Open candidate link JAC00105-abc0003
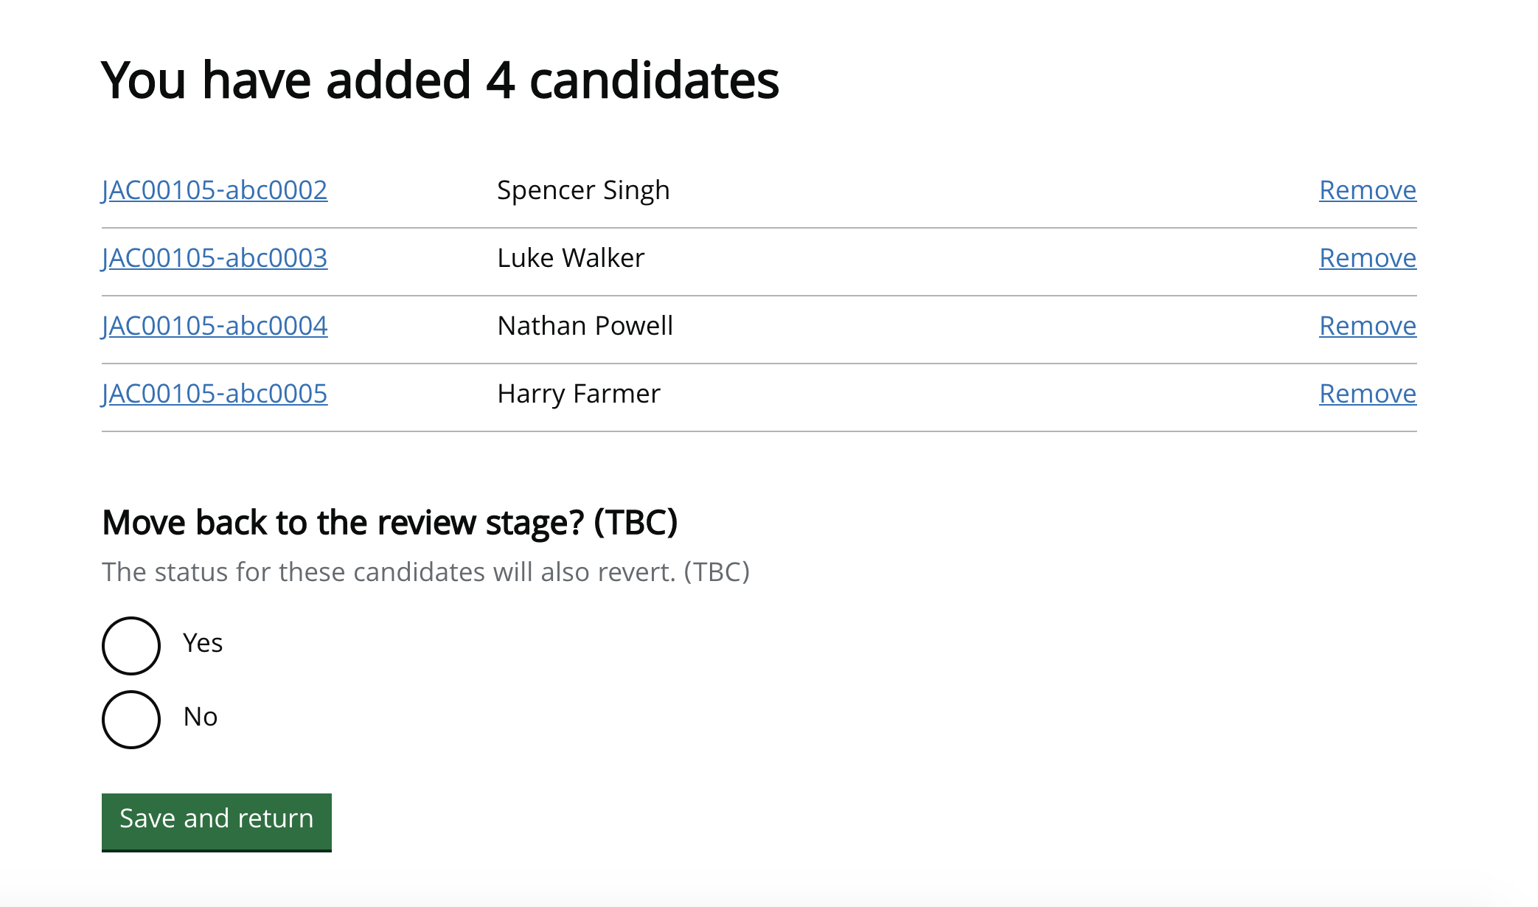 point(215,258)
